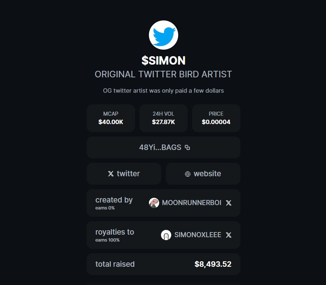Click the $SIMON token title

click(x=163, y=61)
